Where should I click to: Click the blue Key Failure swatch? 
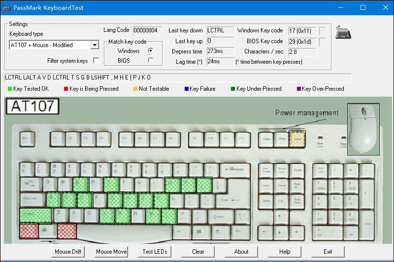[x=187, y=89]
